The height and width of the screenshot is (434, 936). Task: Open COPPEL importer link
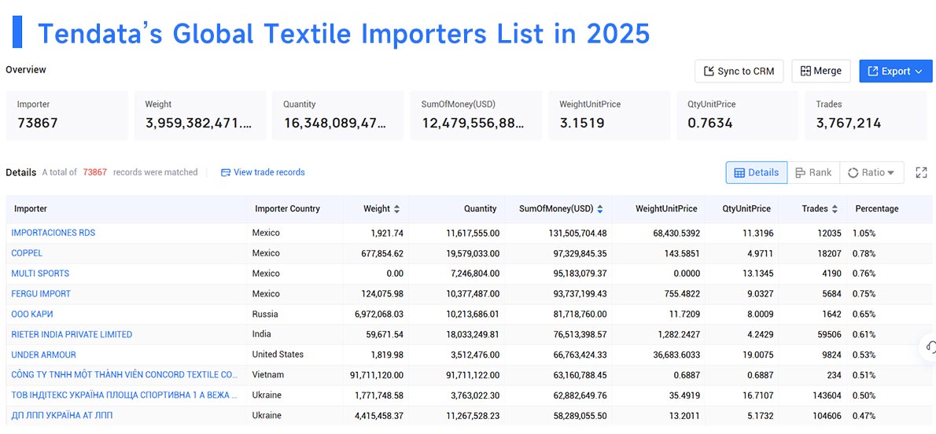[x=27, y=253]
